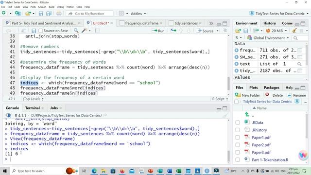
Task: Open R language selector in Environment
Action: [239, 38]
